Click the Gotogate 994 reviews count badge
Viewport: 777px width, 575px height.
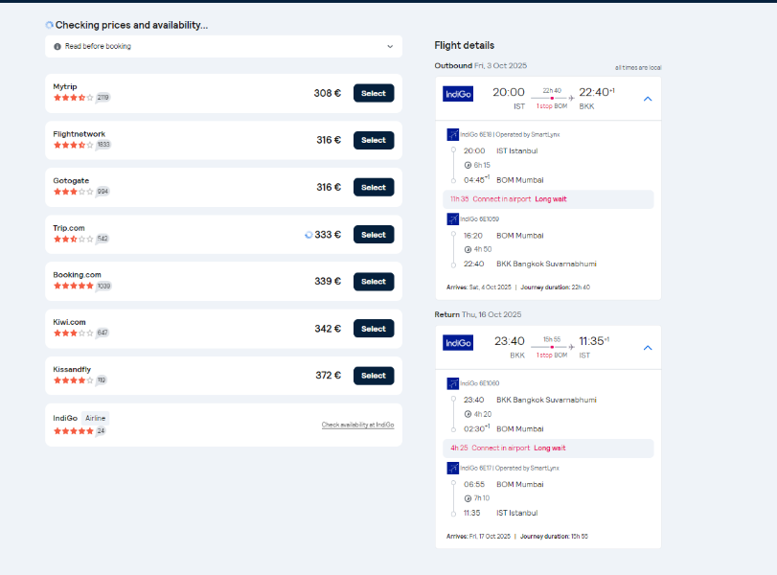point(103,192)
